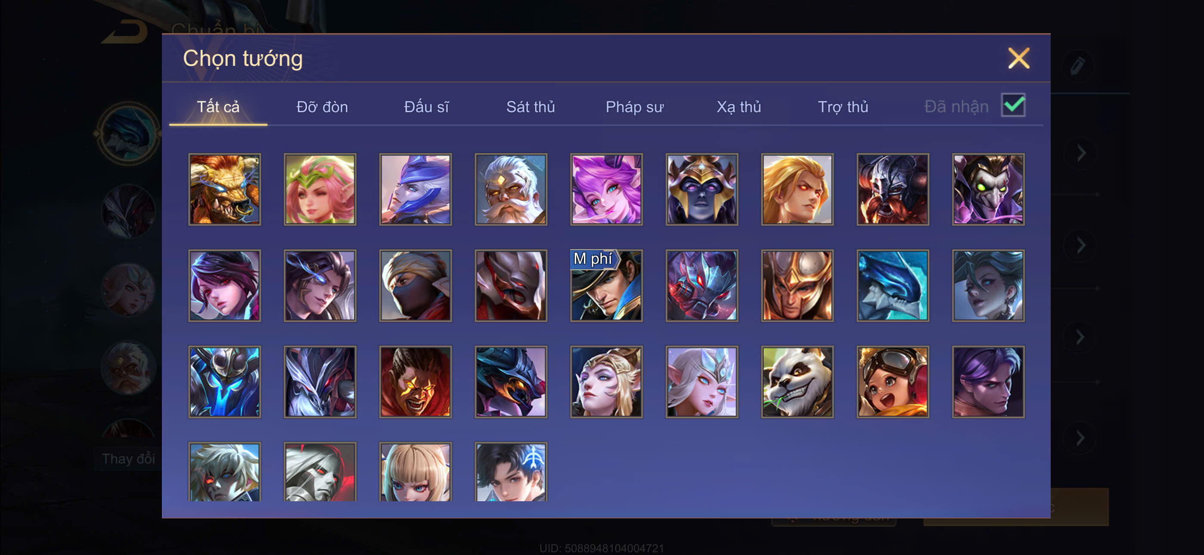Show the 'Xạ thủ' hero category
Image resolution: width=1204 pixels, height=555 pixels.
pyautogui.click(x=739, y=107)
